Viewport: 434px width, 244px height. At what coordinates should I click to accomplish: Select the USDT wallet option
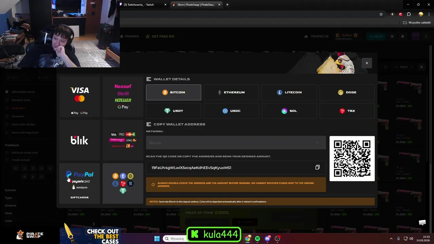tap(174, 111)
